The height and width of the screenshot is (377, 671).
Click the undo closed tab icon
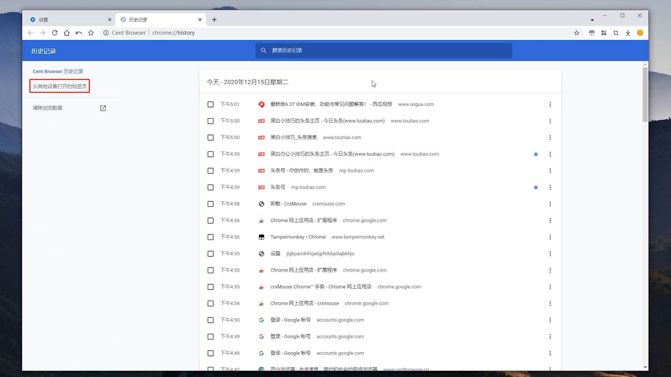pos(79,33)
